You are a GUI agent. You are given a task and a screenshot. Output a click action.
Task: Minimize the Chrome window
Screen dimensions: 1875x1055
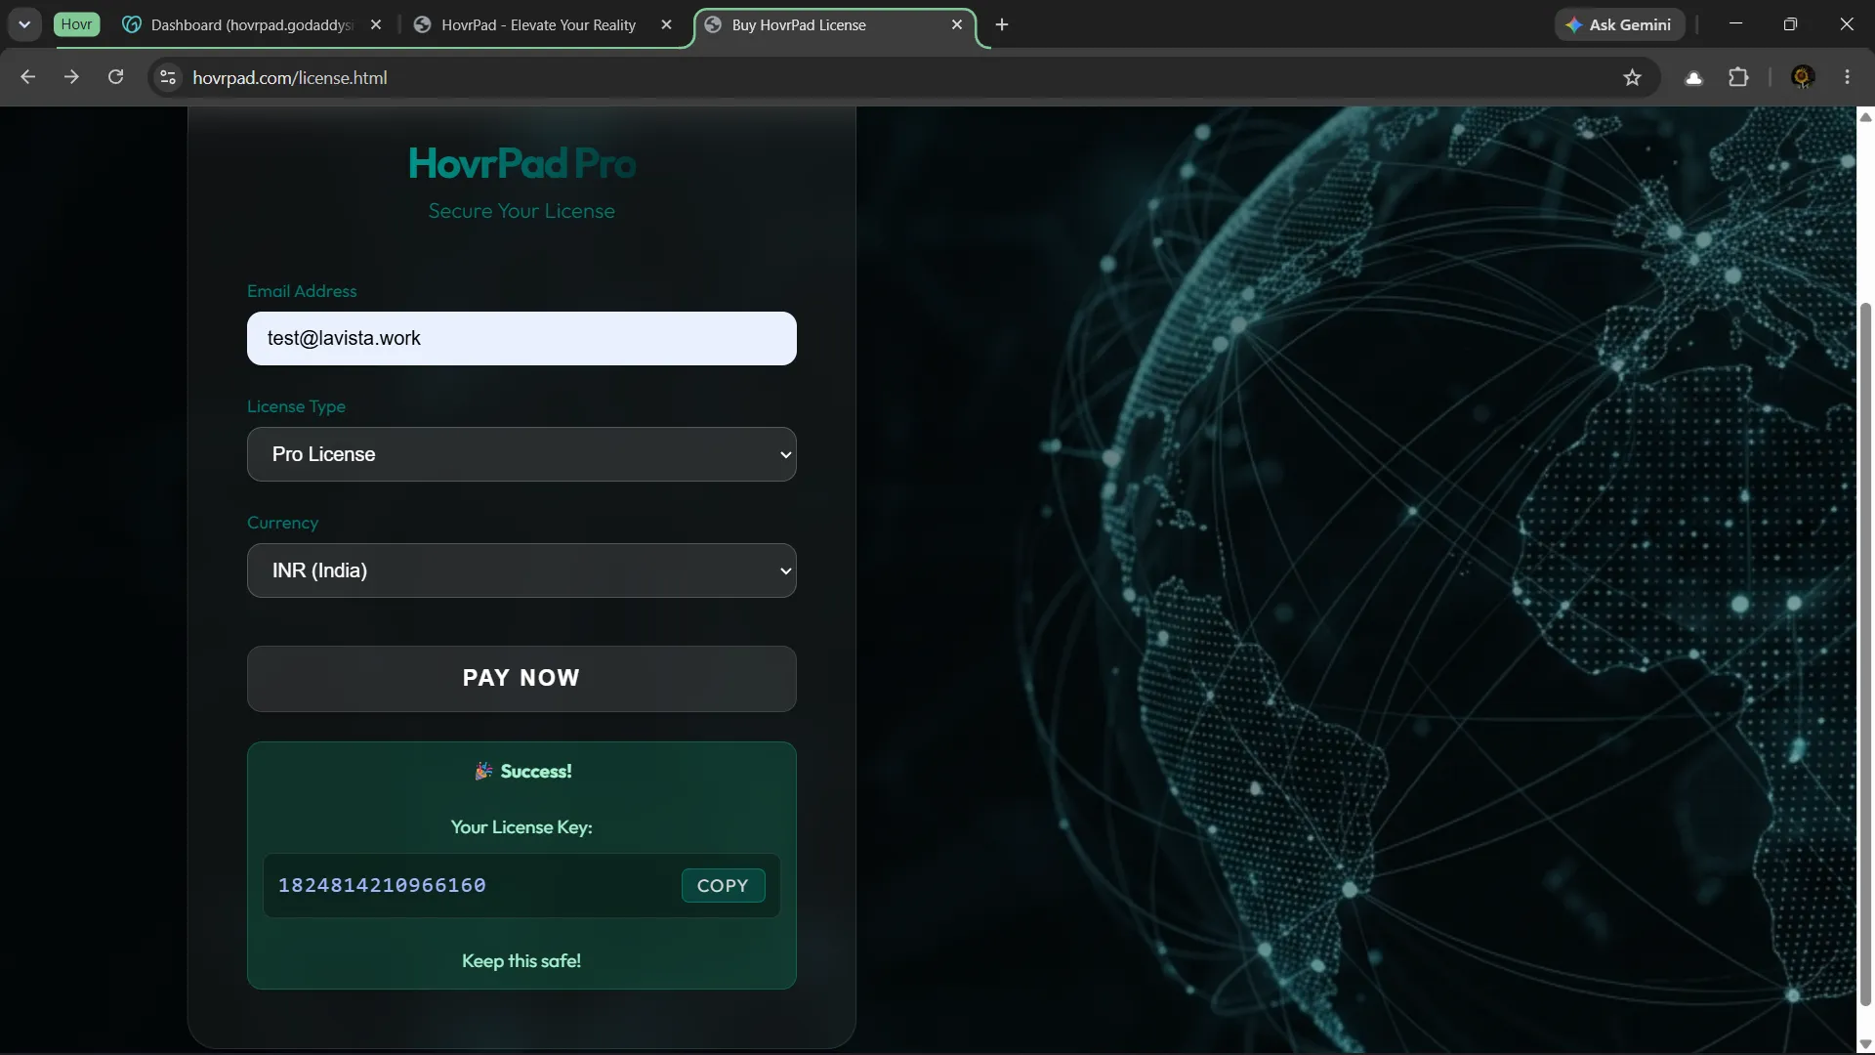coord(1735,24)
